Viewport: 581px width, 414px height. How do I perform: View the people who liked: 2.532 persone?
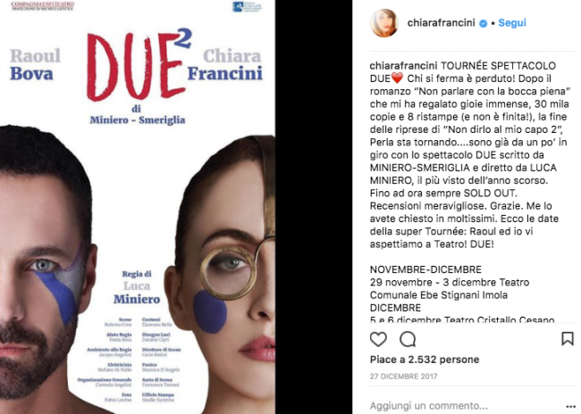point(443,360)
